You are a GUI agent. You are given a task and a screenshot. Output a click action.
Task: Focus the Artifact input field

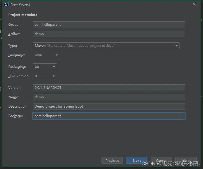(x=109, y=34)
